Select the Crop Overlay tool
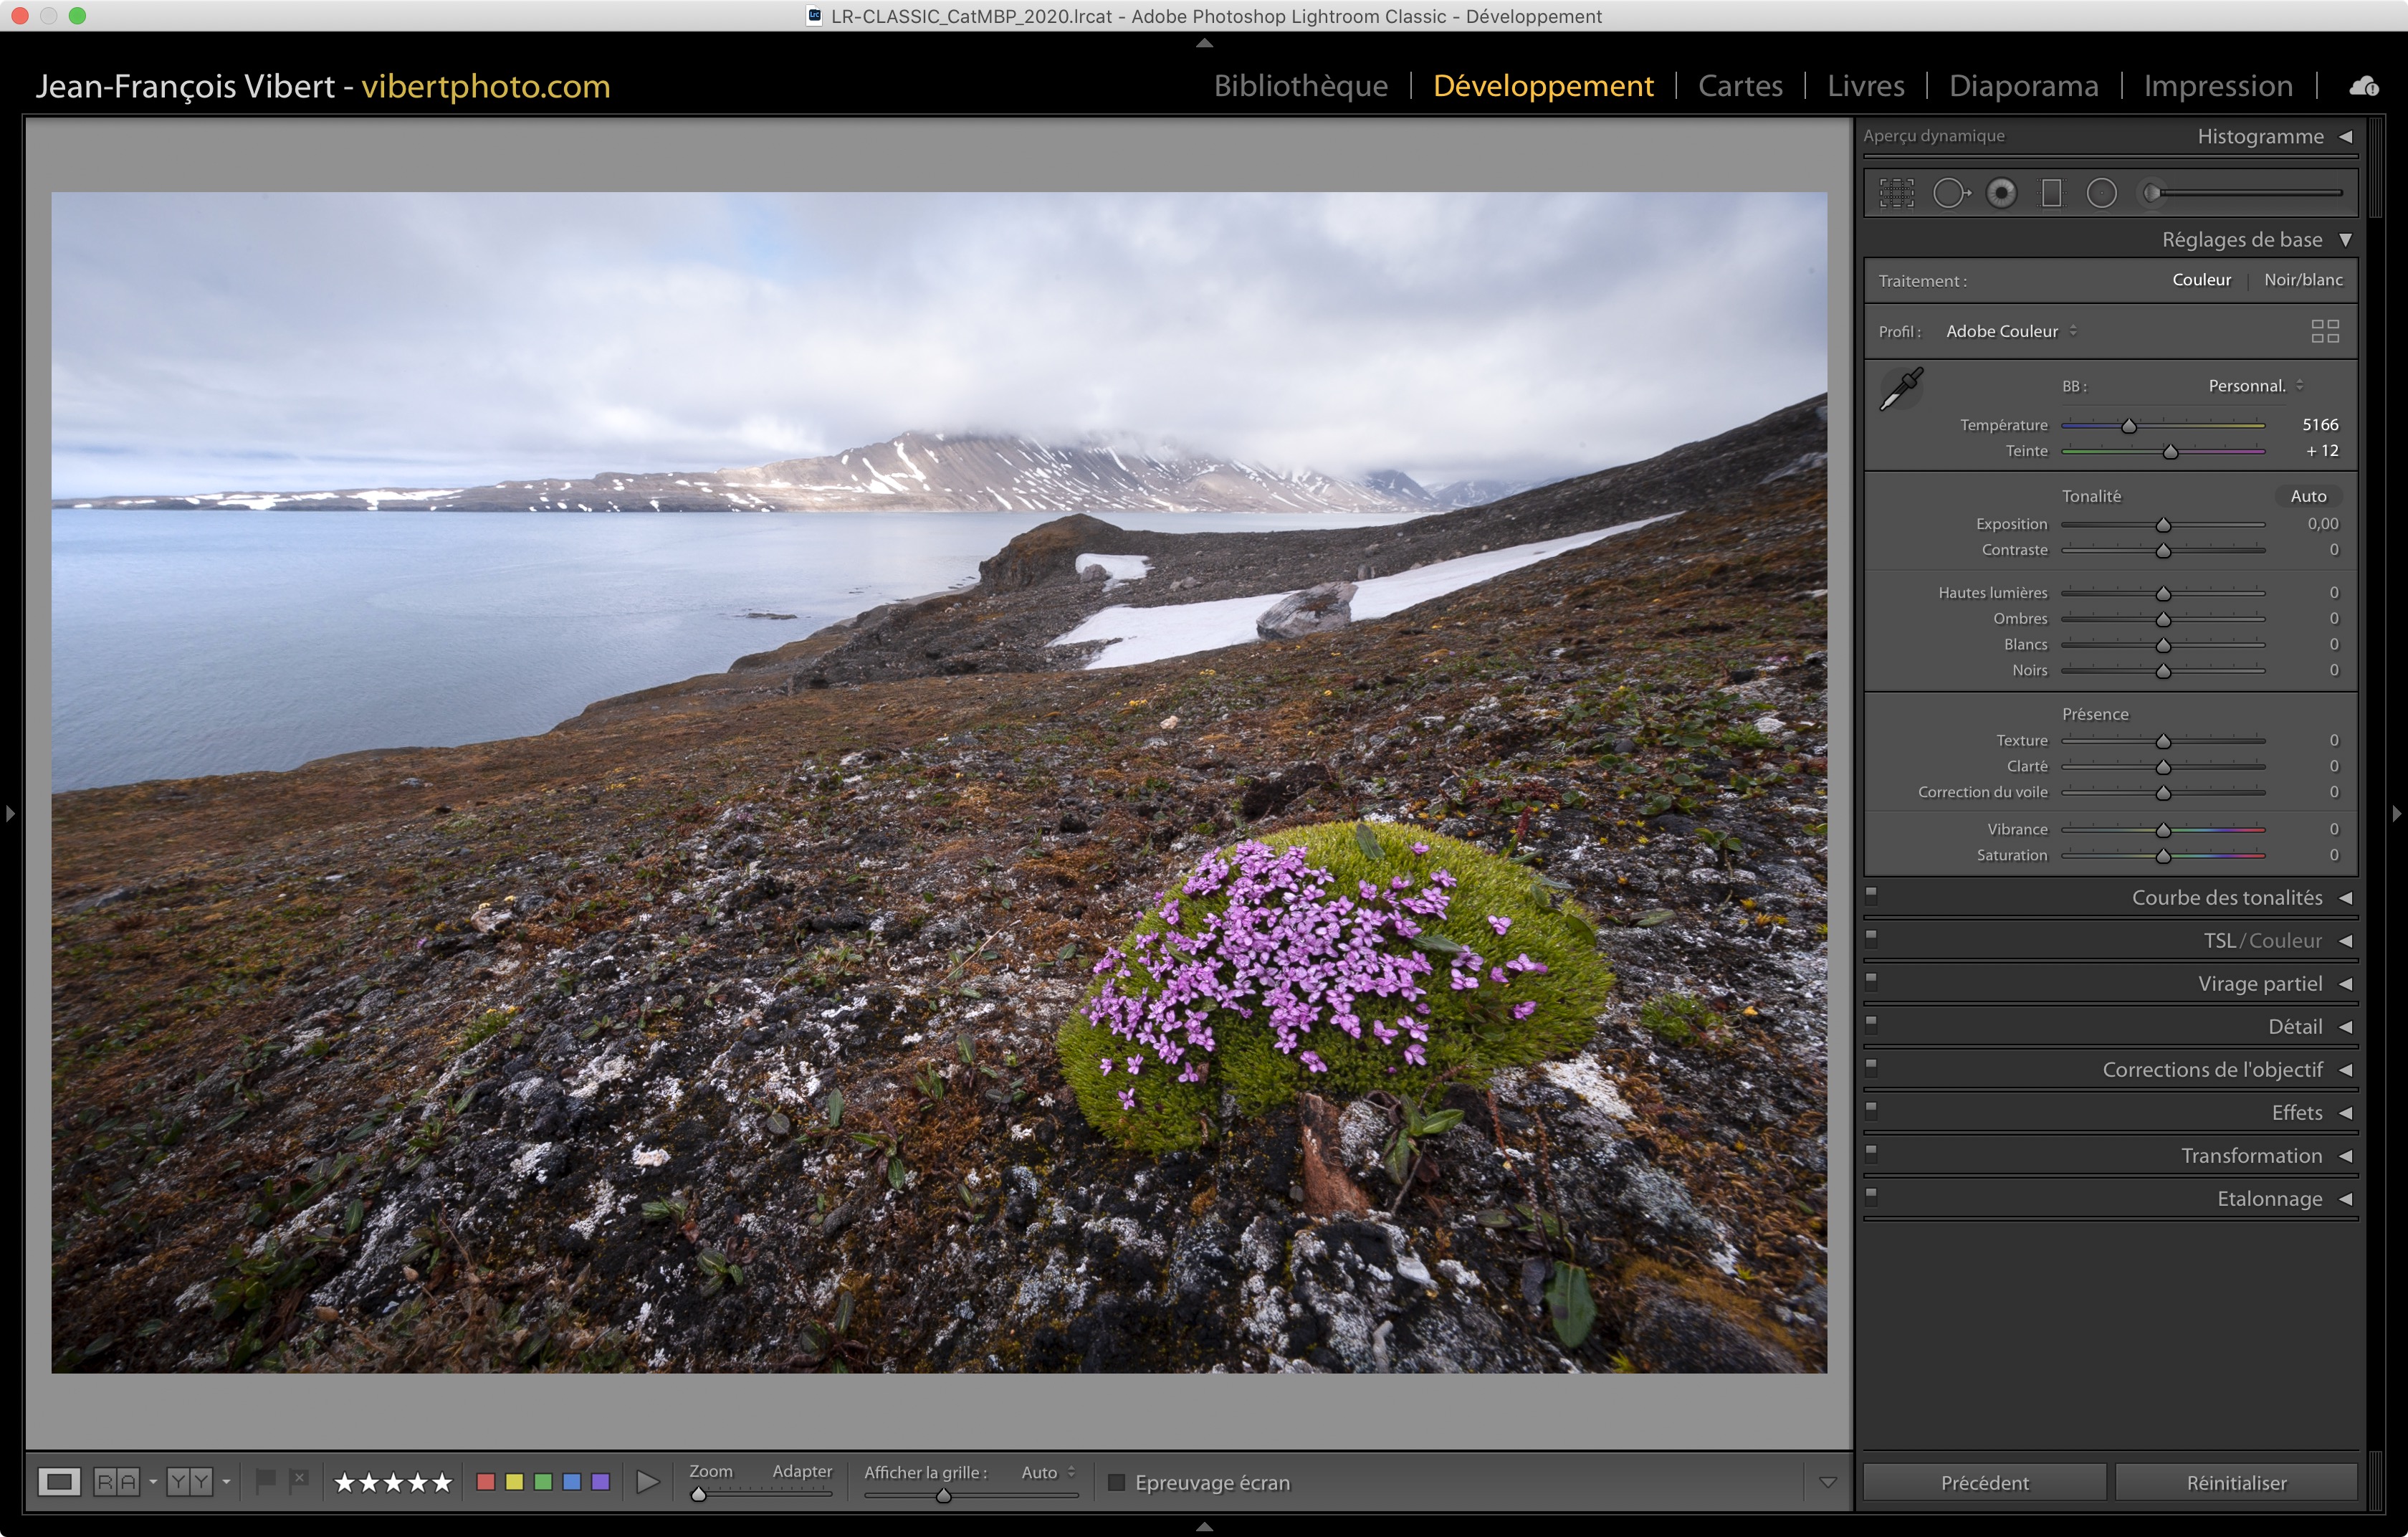2408x1537 pixels. 1896,193
